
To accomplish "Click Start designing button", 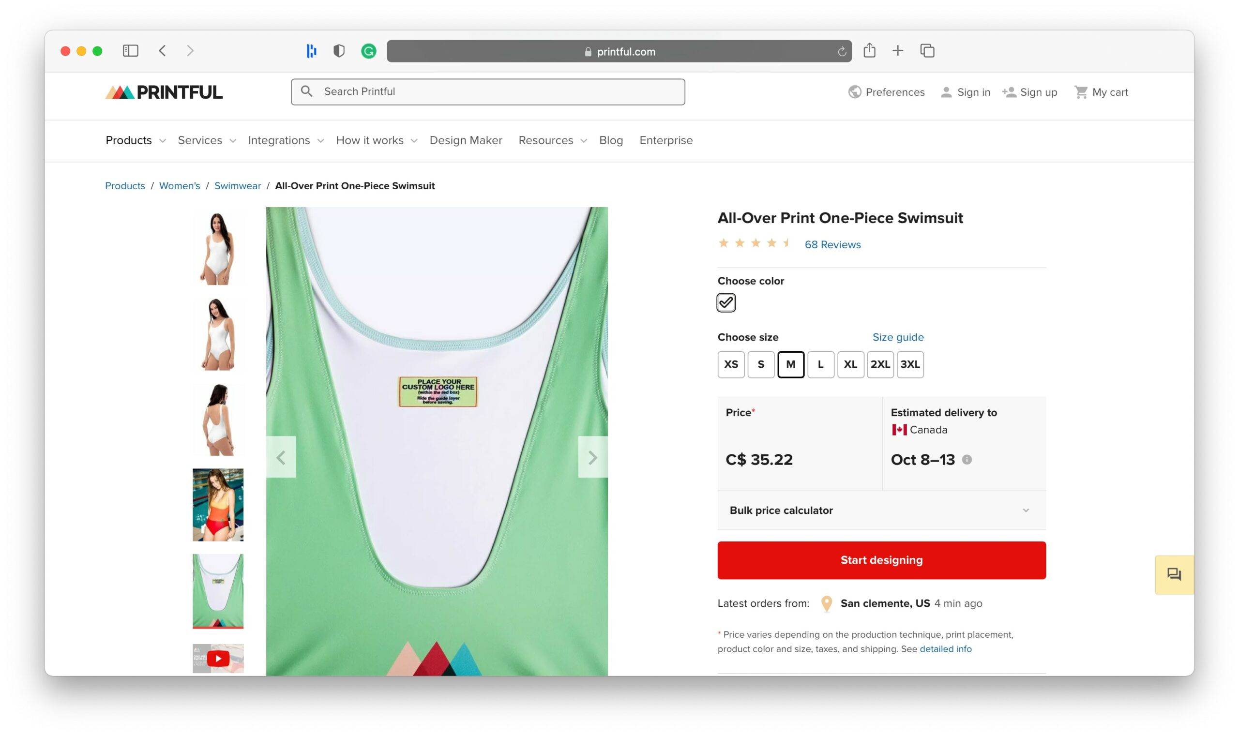I will (881, 560).
